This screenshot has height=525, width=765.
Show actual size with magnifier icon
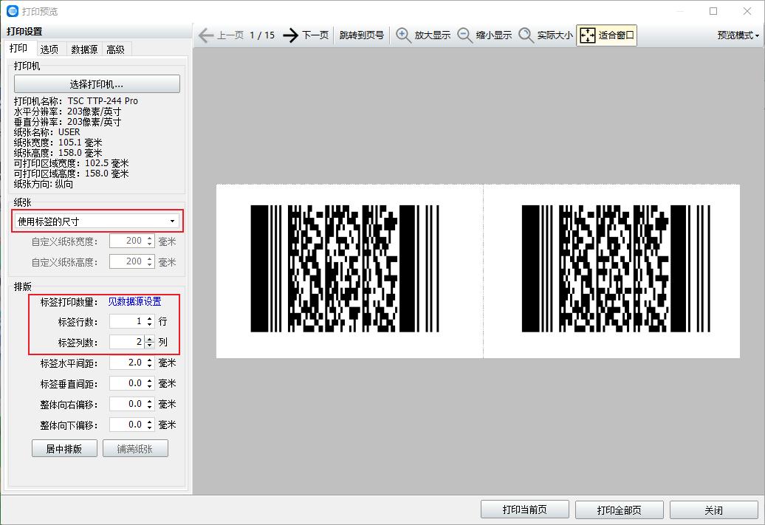pos(526,35)
